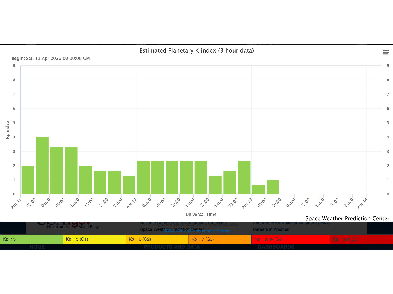Open the NOAA Scales Geomagnetic Storms link
This screenshot has width=393, height=294.
coord(196,231)
